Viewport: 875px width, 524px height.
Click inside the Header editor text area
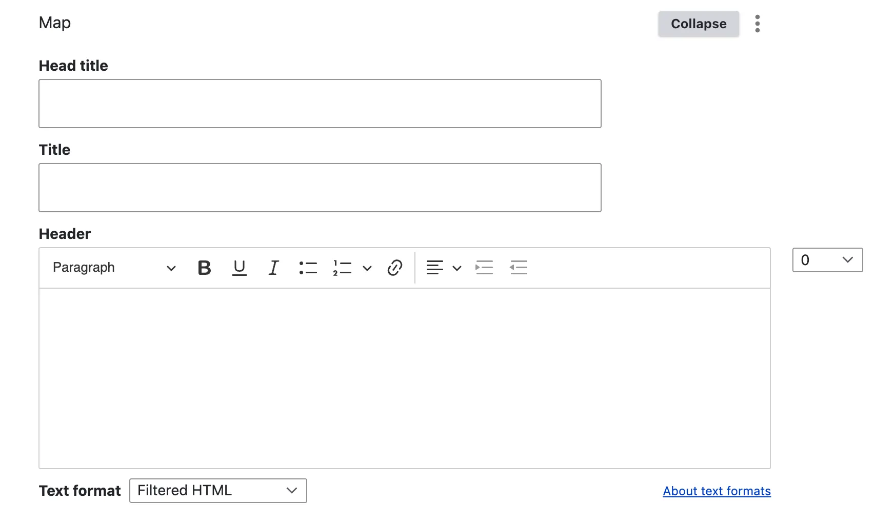(x=404, y=378)
